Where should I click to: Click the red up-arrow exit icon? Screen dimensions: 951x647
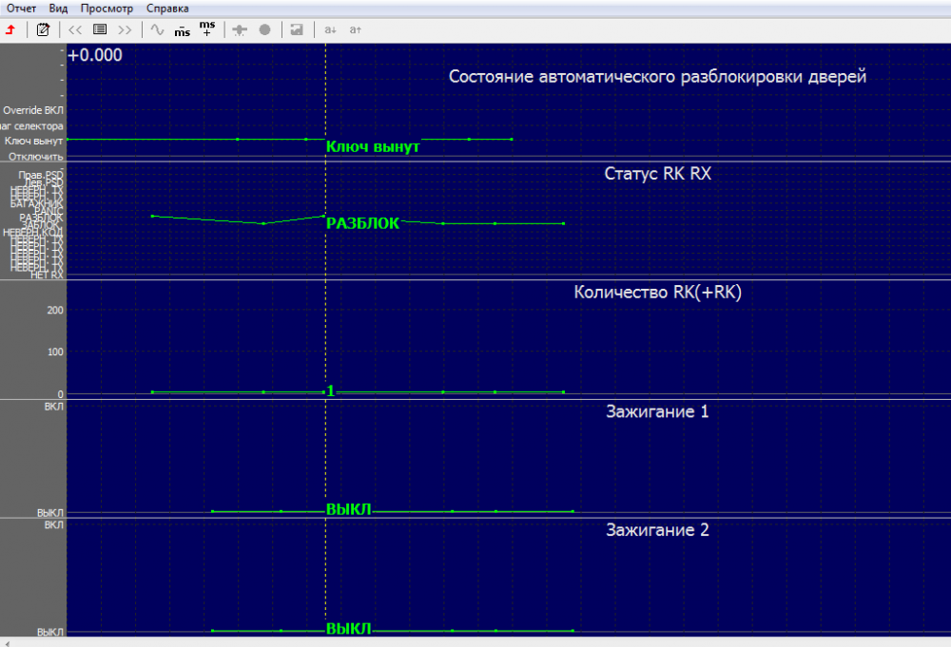pos(10,29)
